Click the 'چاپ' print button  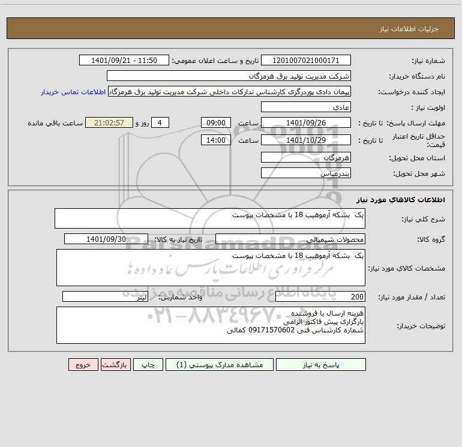point(148,364)
